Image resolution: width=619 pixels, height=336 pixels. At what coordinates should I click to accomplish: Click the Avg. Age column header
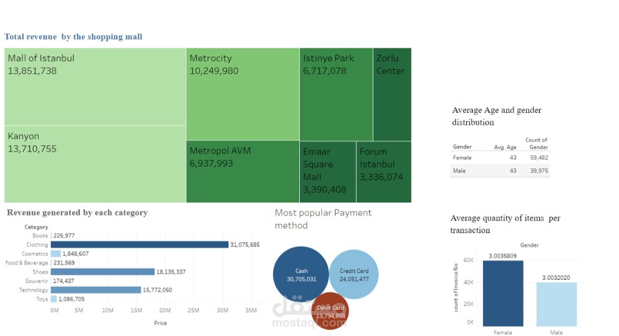pos(505,147)
